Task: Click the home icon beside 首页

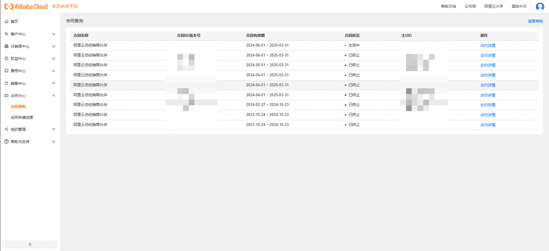Action: point(7,21)
